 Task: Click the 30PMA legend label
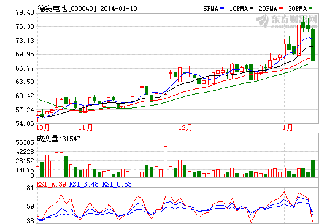tap(298, 9)
